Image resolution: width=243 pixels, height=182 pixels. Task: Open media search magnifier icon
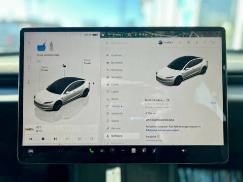[92, 139]
